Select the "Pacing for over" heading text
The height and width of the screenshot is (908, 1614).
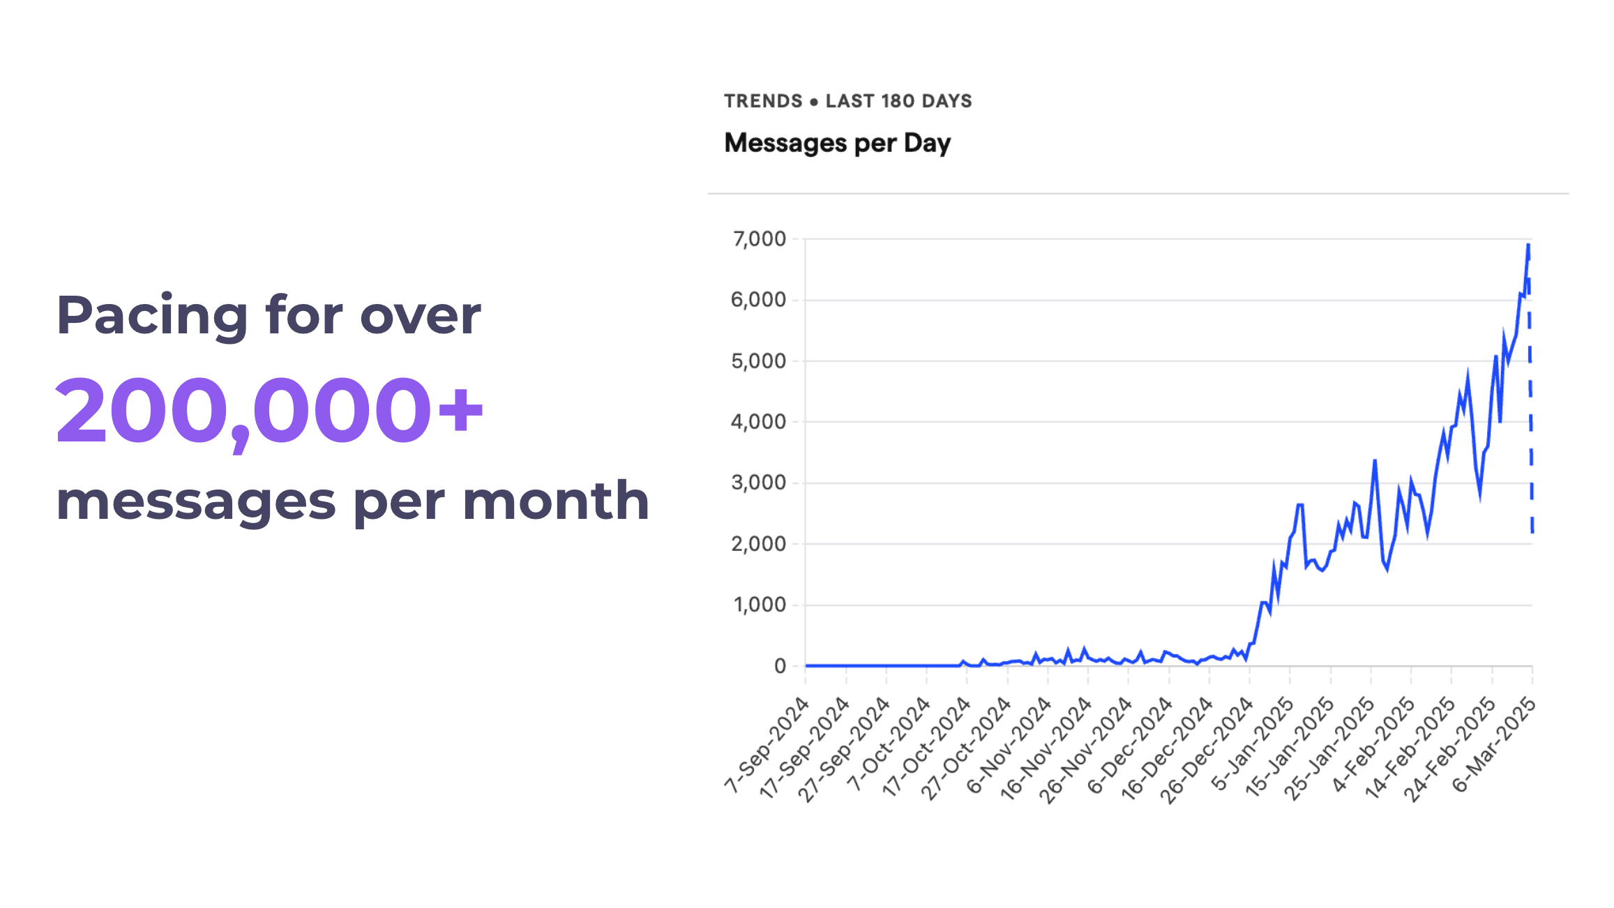(x=269, y=315)
